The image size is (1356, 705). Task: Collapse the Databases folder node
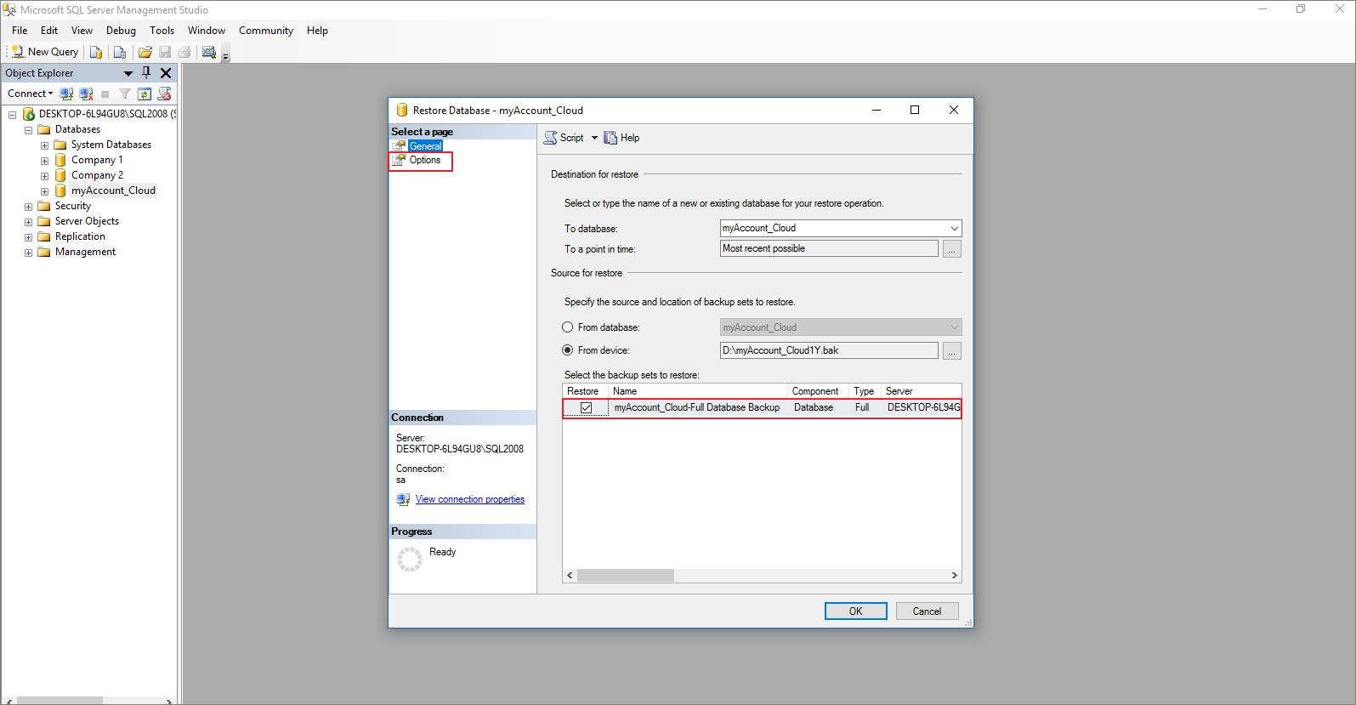(28, 129)
